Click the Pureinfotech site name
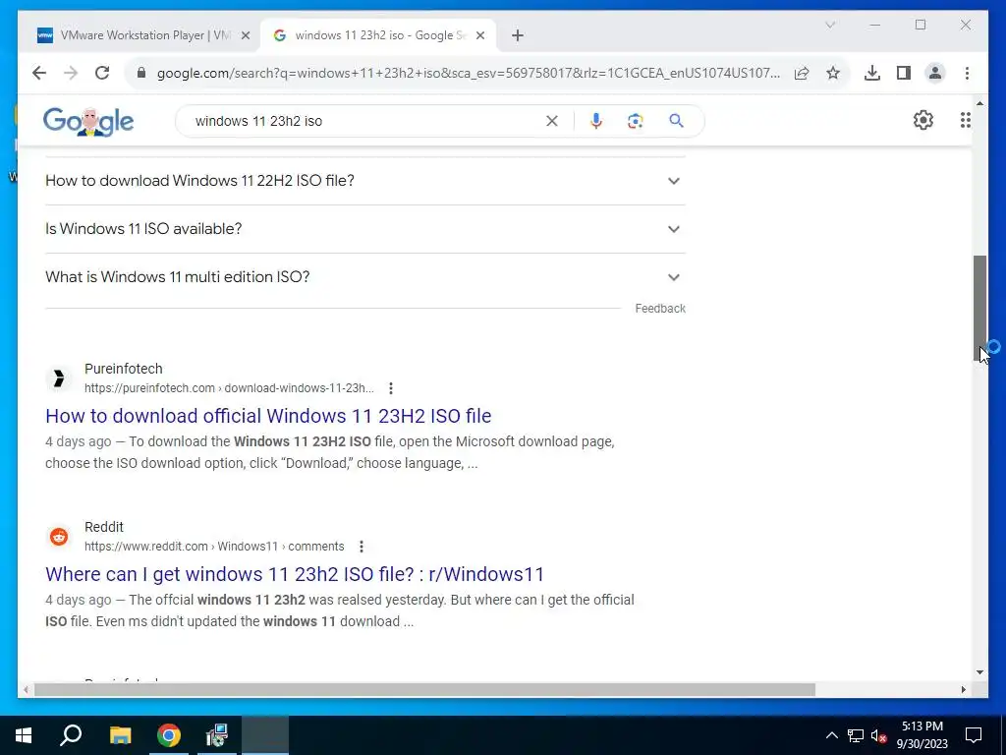1006x755 pixels. coord(123,370)
